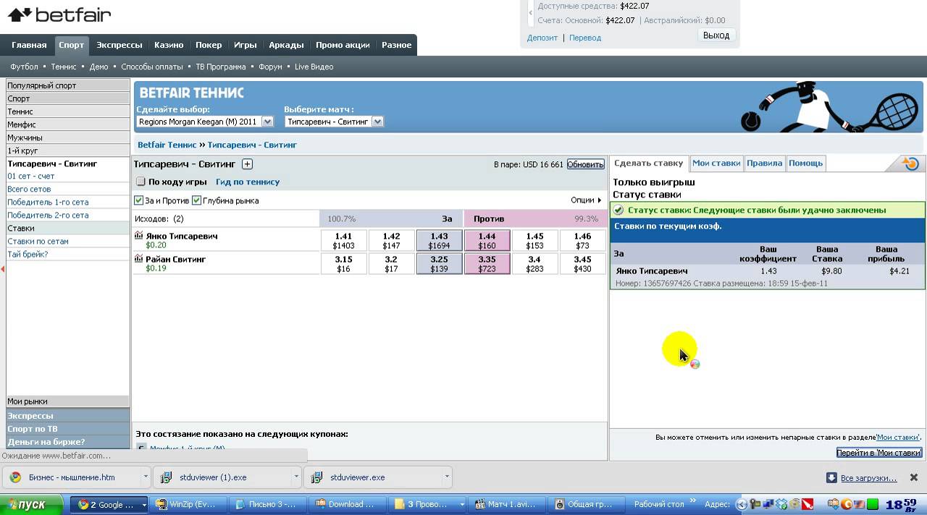This screenshot has height=515, width=927.
Task: Click the betfair logo
Action: pyautogui.click(x=59, y=14)
